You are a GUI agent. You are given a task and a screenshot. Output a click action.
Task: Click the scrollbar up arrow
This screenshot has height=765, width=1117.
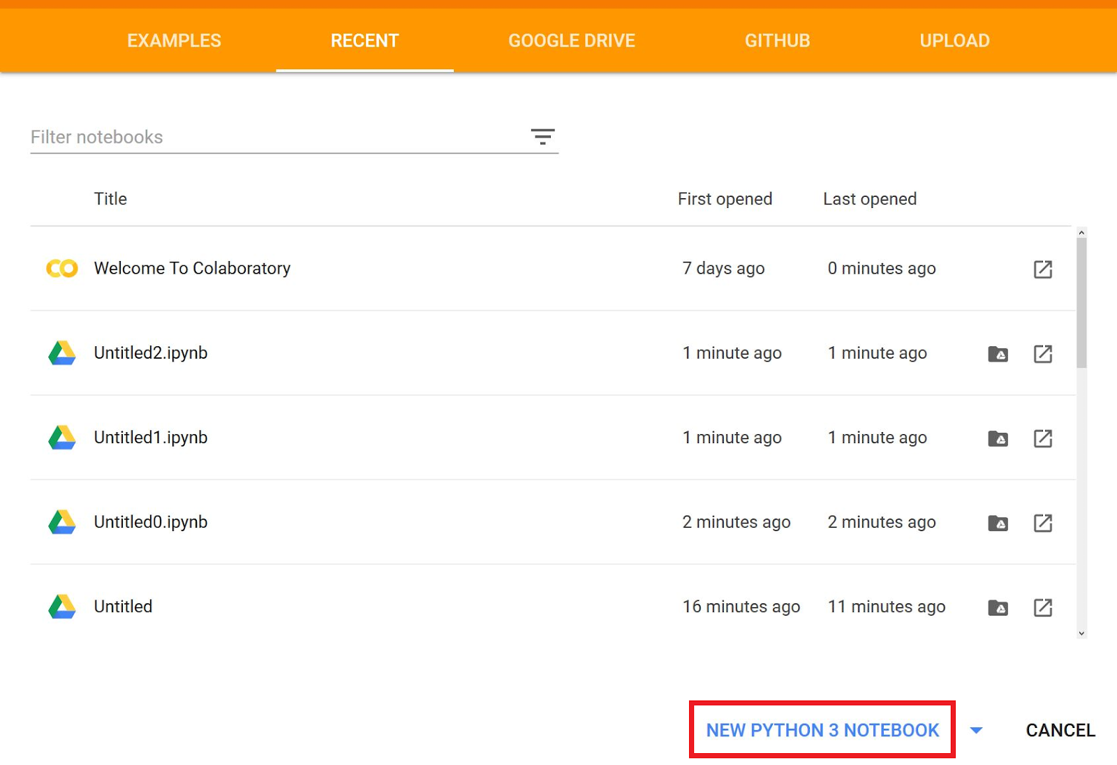1081,232
